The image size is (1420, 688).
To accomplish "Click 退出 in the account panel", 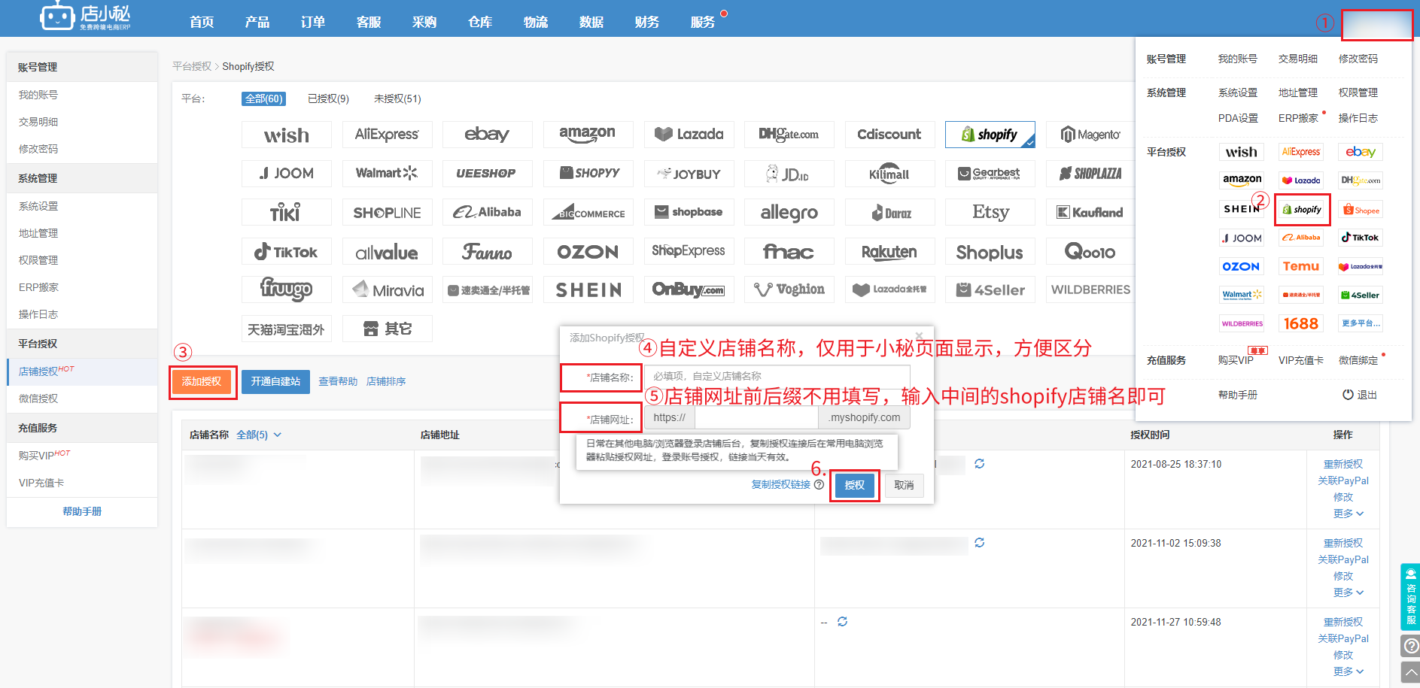I will [x=1360, y=395].
